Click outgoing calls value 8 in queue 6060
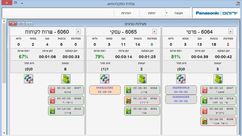 [x=65, y=69]
